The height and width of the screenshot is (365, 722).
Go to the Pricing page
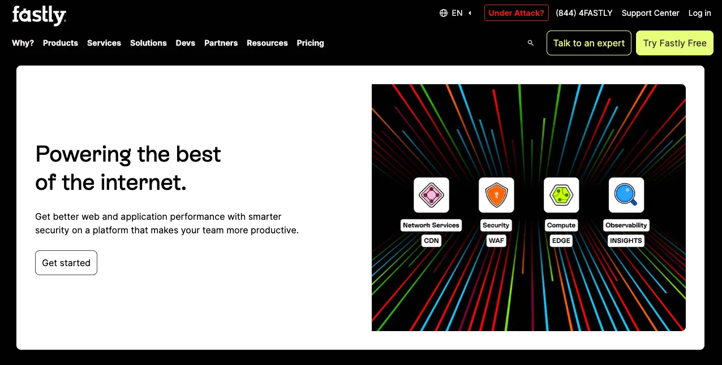click(311, 43)
